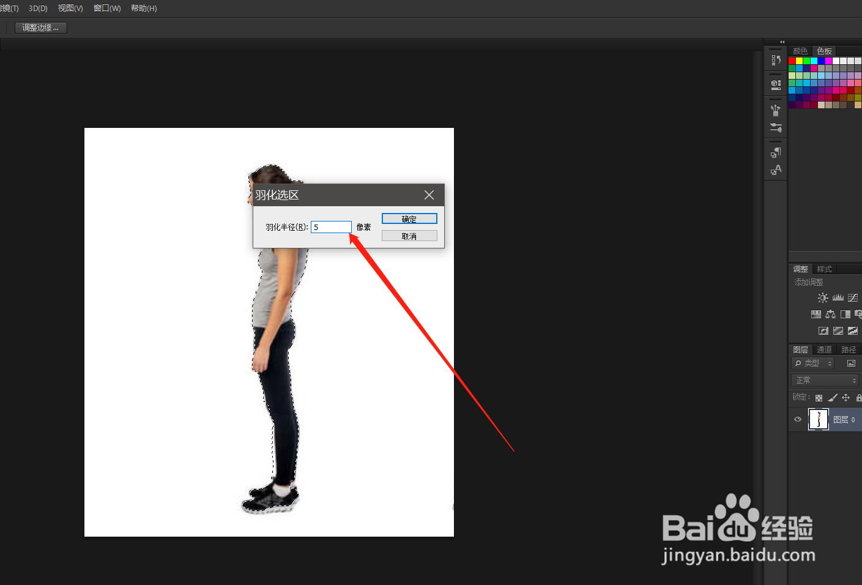Cancel feather dialog with 取消
This screenshot has height=585, width=862.
409,236
